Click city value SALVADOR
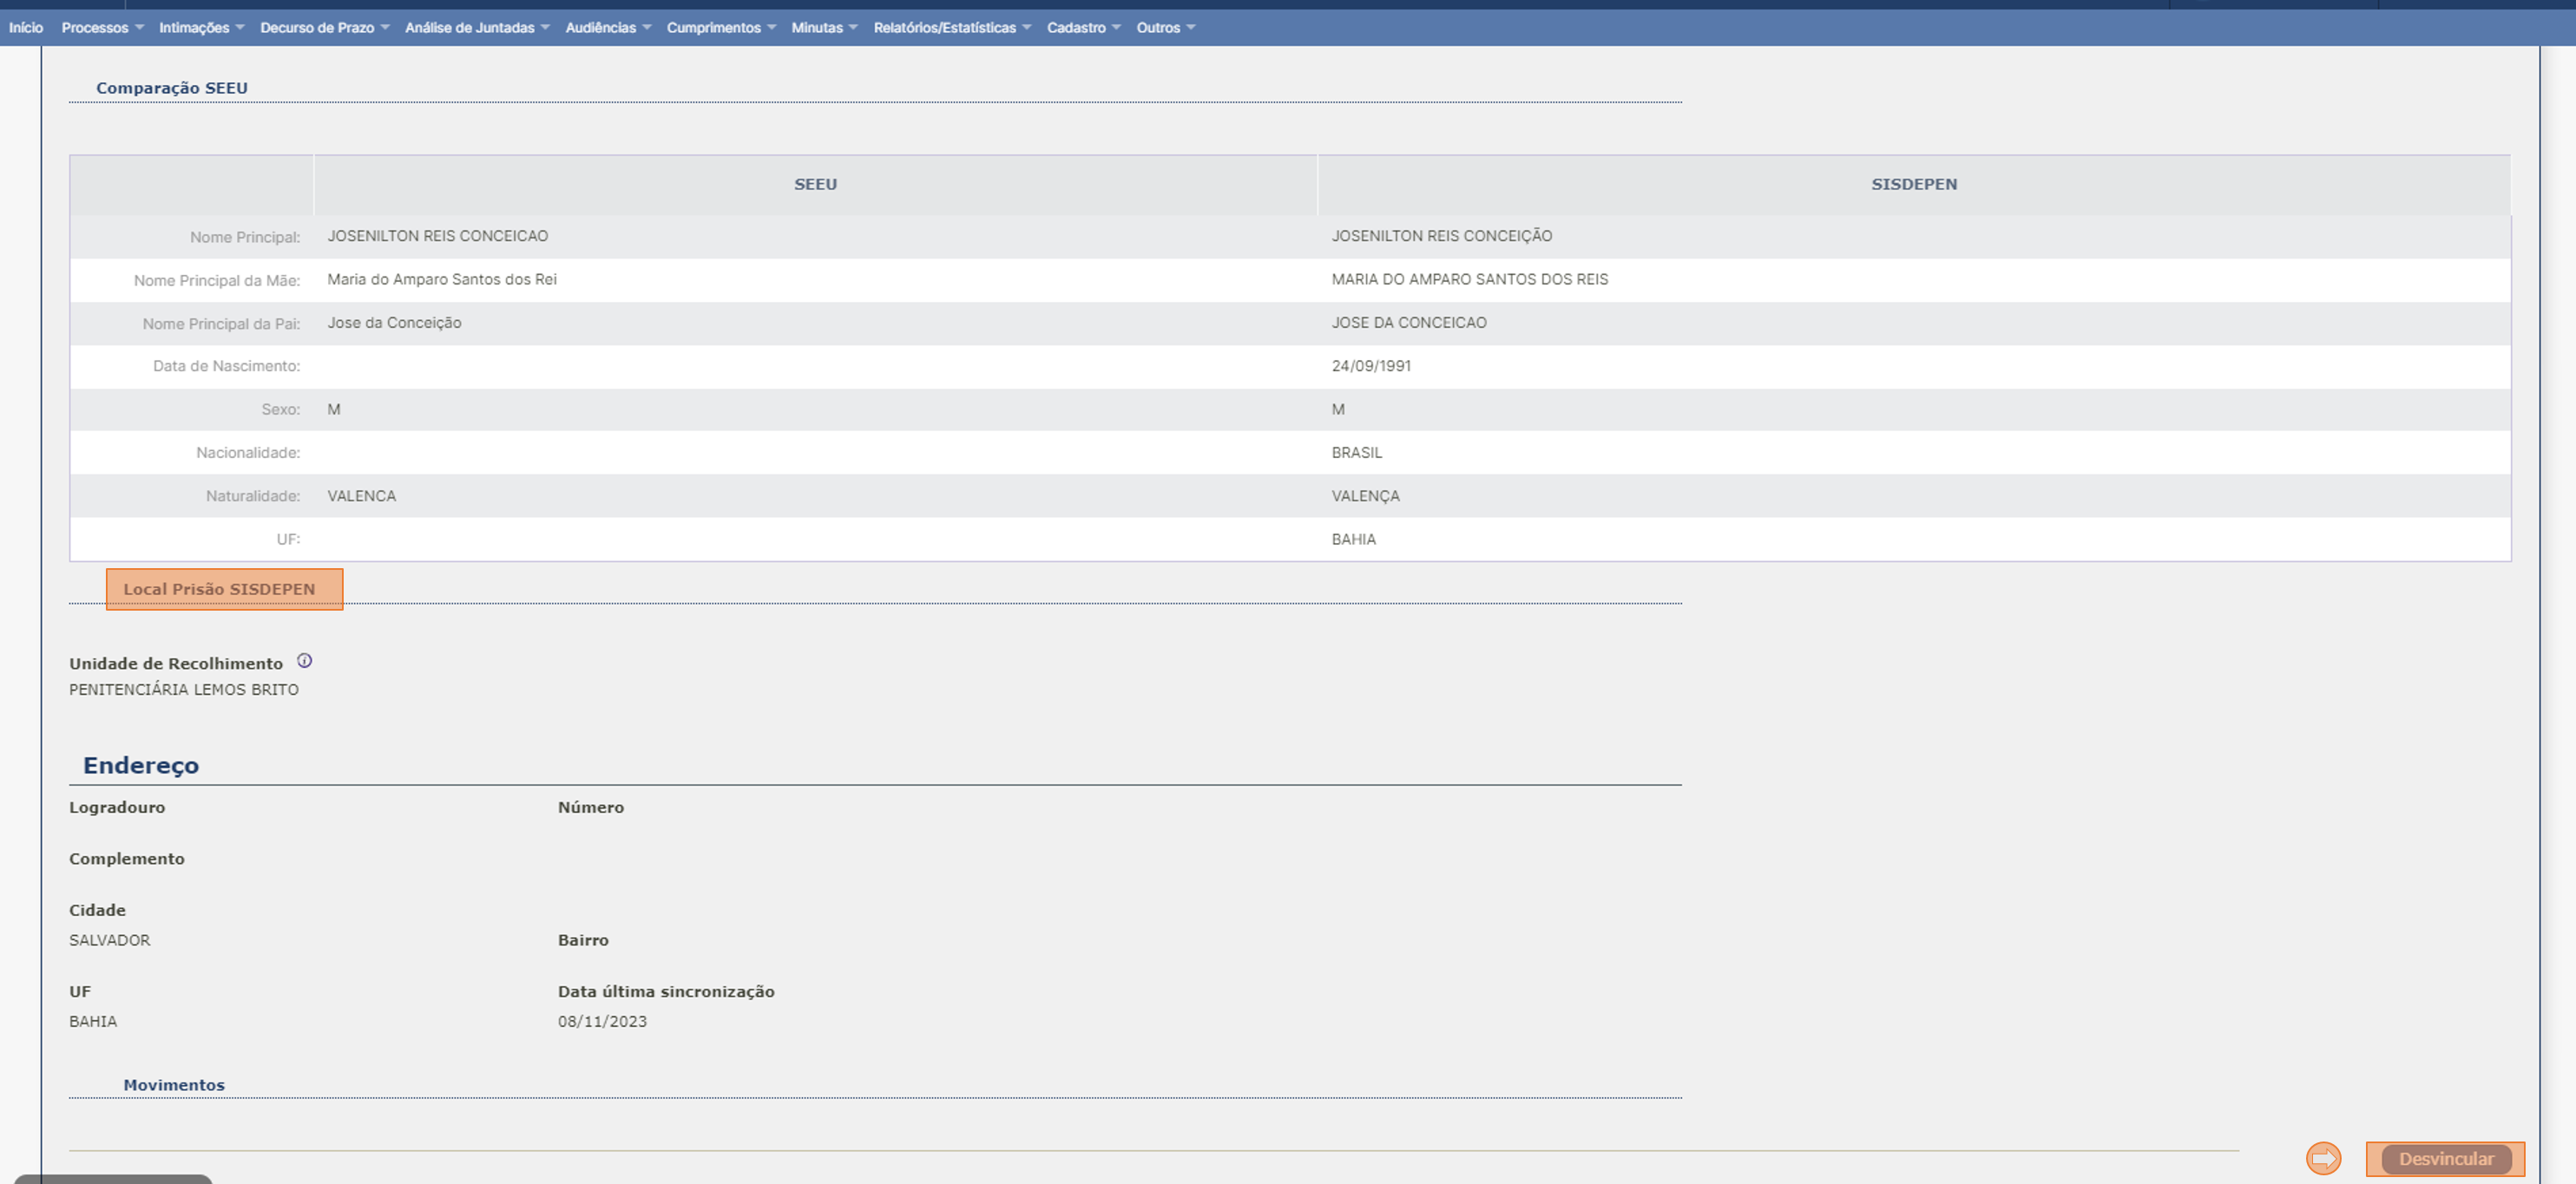Viewport: 2576px width, 1184px height. click(x=110, y=940)
